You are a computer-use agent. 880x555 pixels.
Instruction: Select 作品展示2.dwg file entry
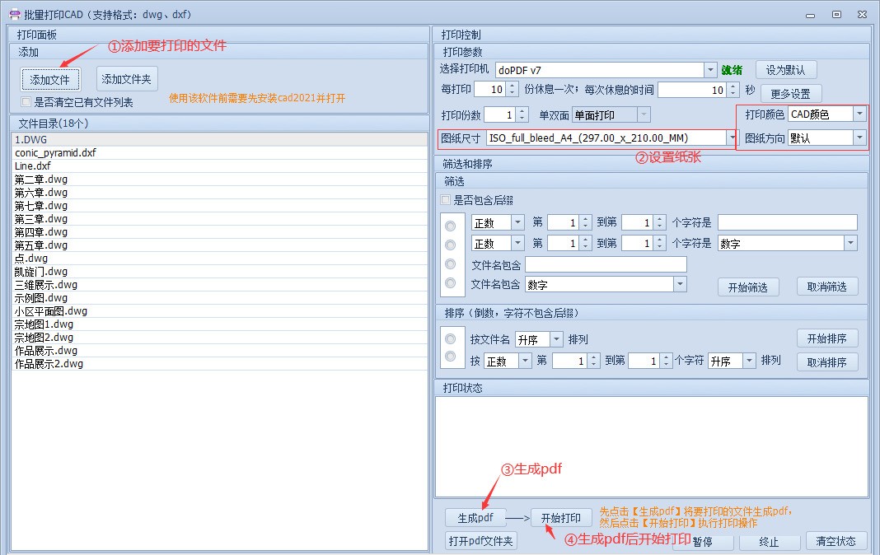(x=219, y=364)
